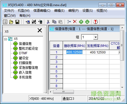Image resolution: width=127 pixels, height=104 pixels.
Task: Select channel row header 2
Action: [x=56, y=57]
